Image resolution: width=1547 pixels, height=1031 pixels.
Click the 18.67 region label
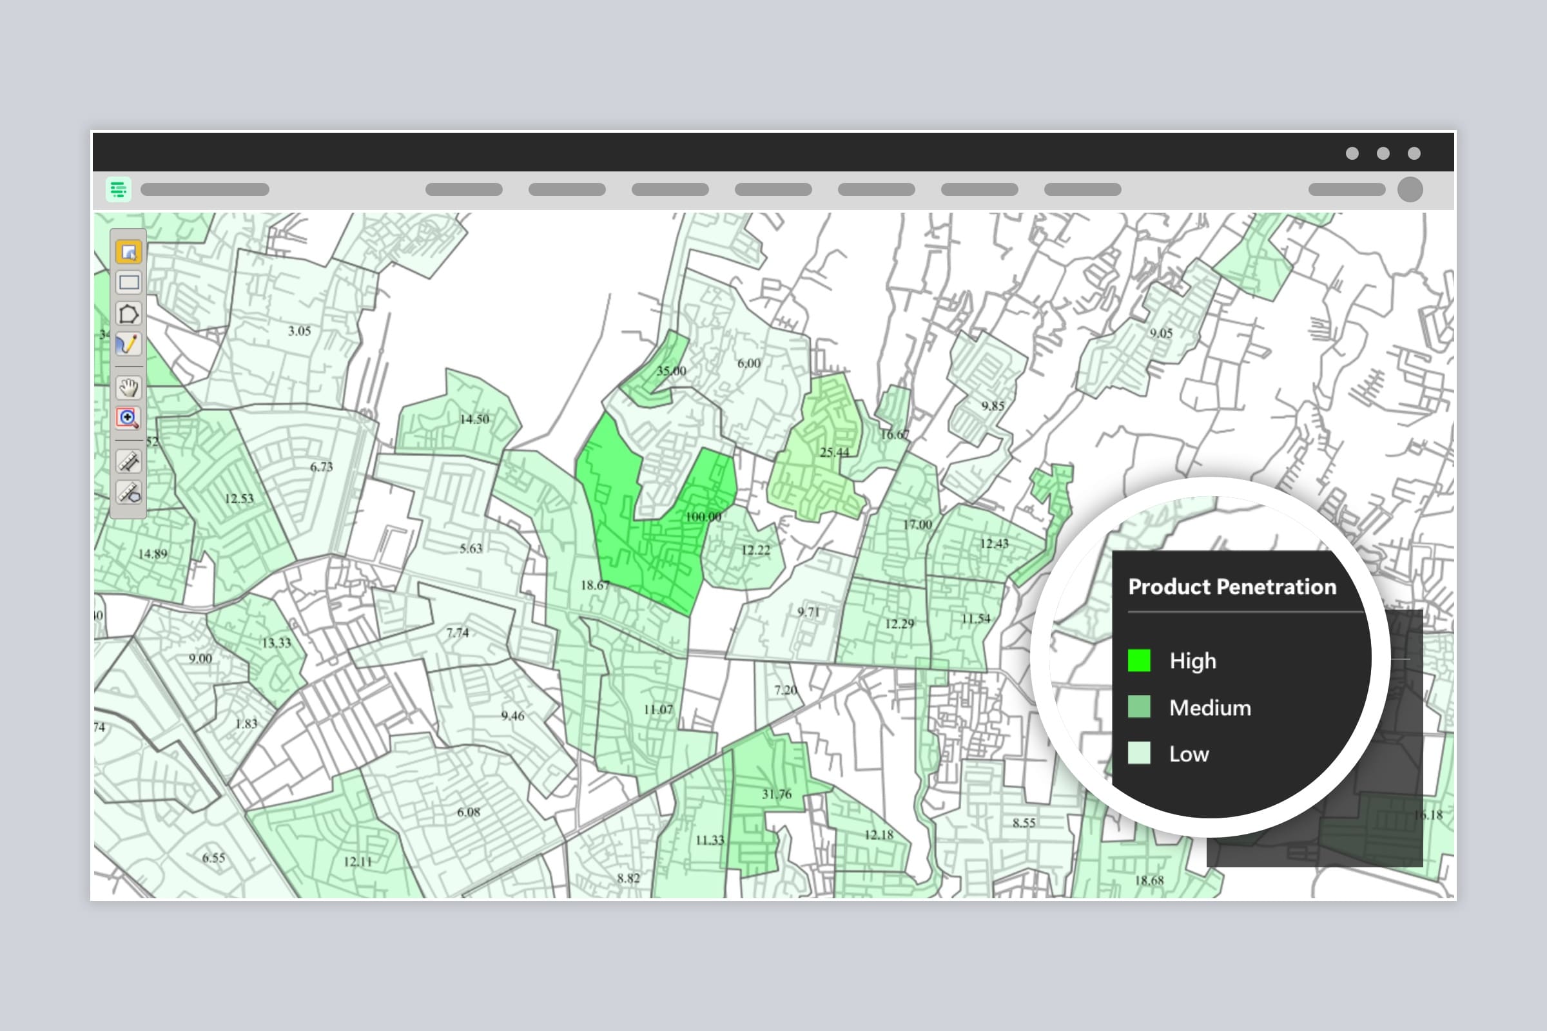[595, 584]
